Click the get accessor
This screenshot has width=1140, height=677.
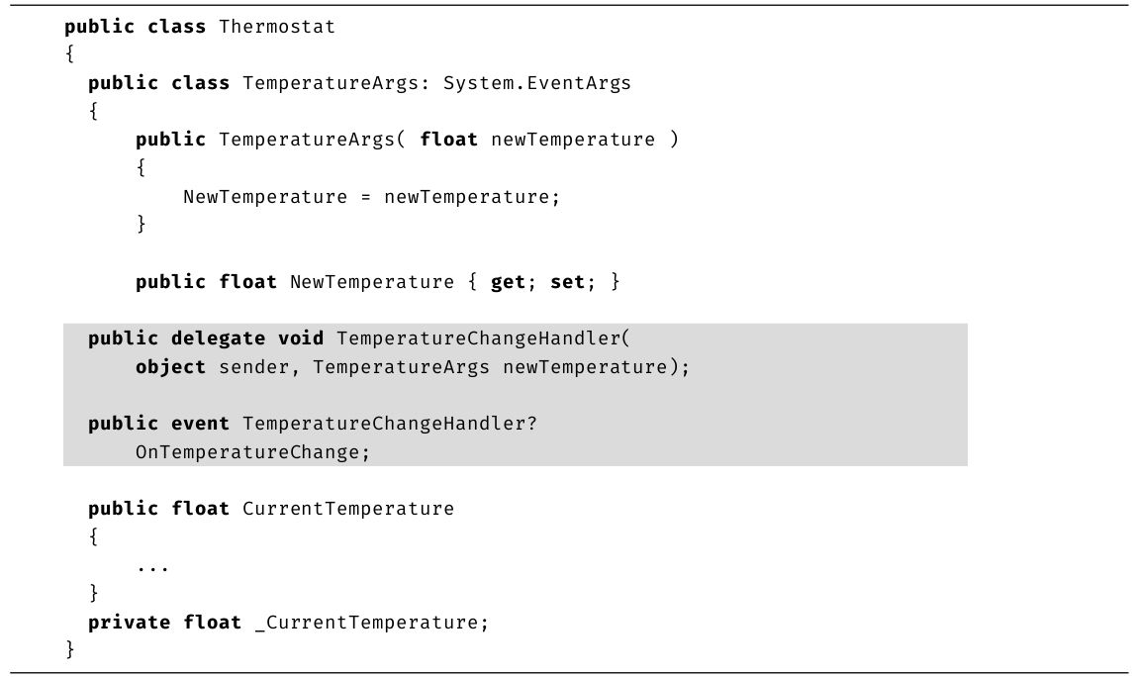[x=509, y=282]
